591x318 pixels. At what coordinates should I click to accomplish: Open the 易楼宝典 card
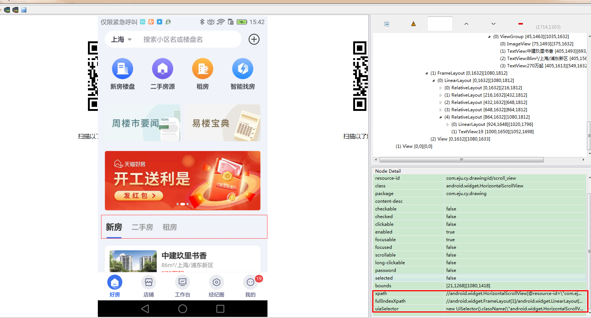coord(222,123)
